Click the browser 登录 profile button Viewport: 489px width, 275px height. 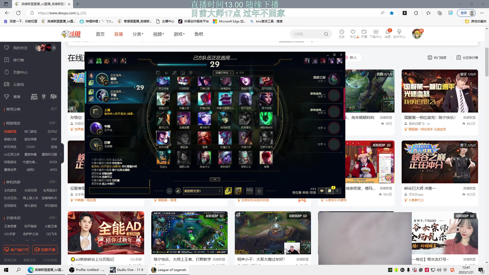[467, 13]
